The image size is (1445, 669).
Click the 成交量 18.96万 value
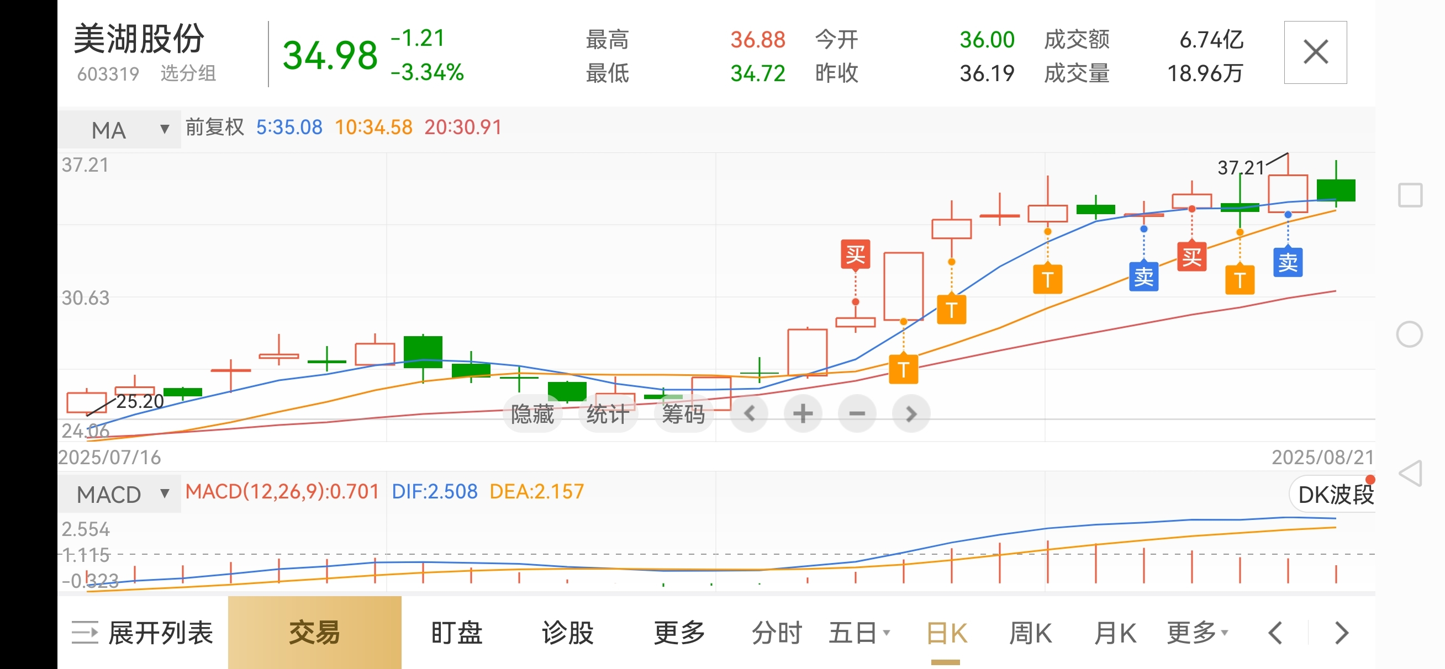[x=1205, y=73]
